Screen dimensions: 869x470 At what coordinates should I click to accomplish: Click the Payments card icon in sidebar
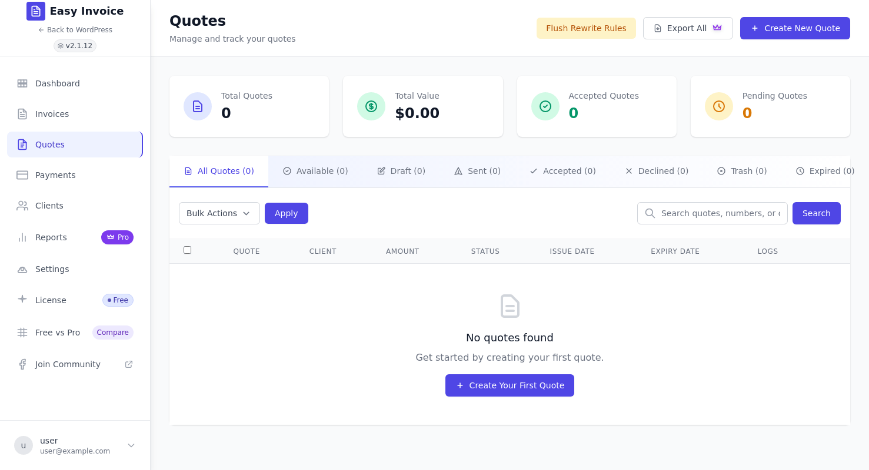pyautogui.click(x=22, y=175)
